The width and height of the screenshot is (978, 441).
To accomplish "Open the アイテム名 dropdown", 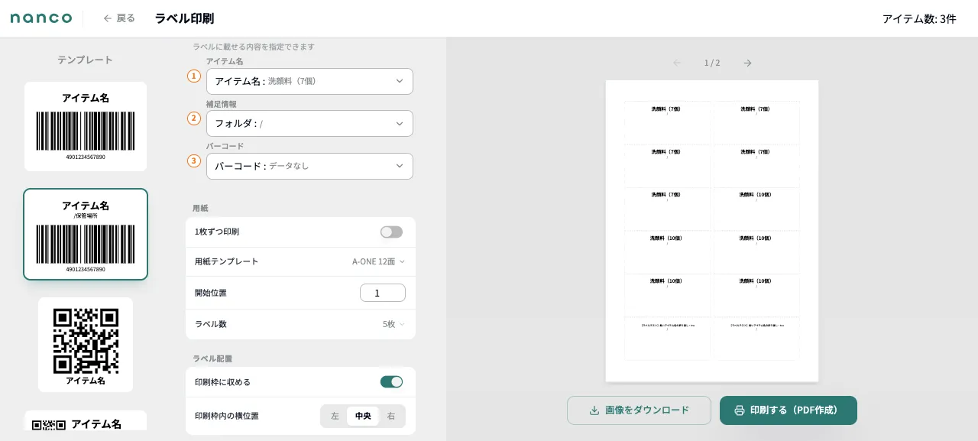I will 309,81.
